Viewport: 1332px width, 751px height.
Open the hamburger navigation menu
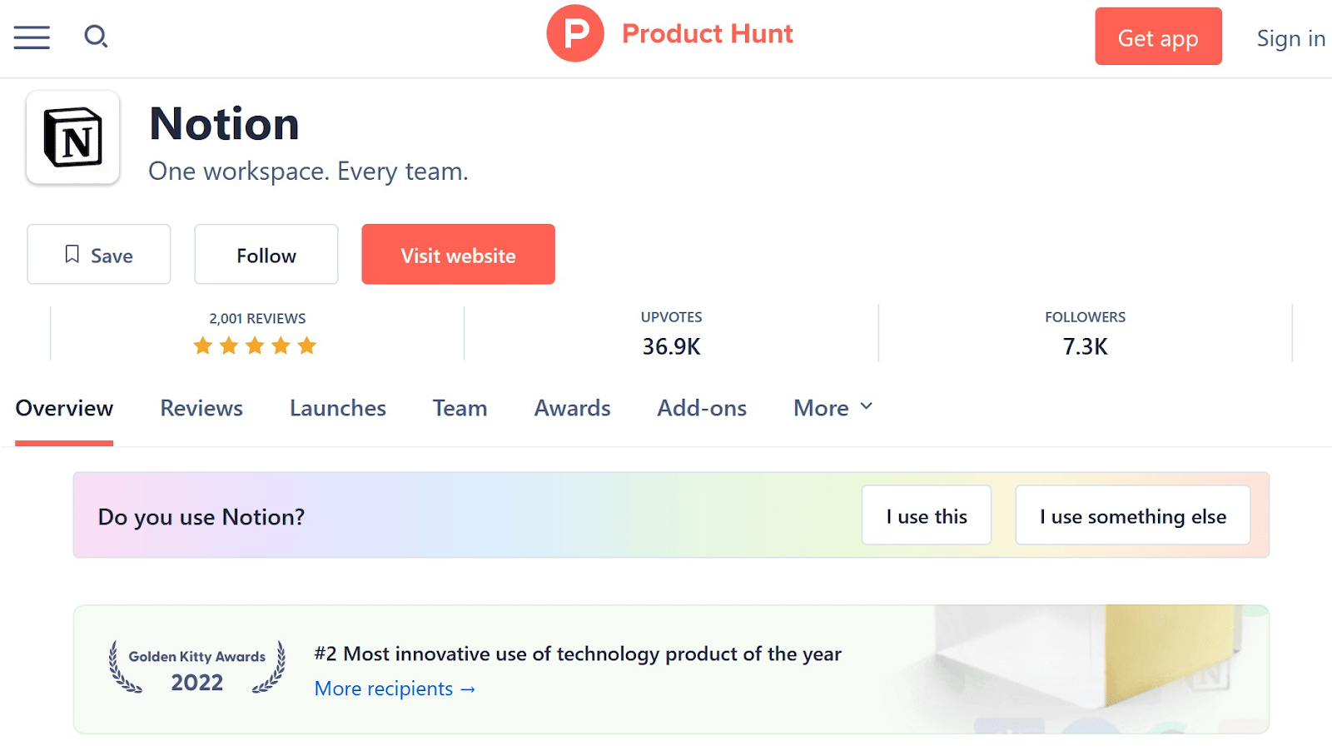click(31, 37)
